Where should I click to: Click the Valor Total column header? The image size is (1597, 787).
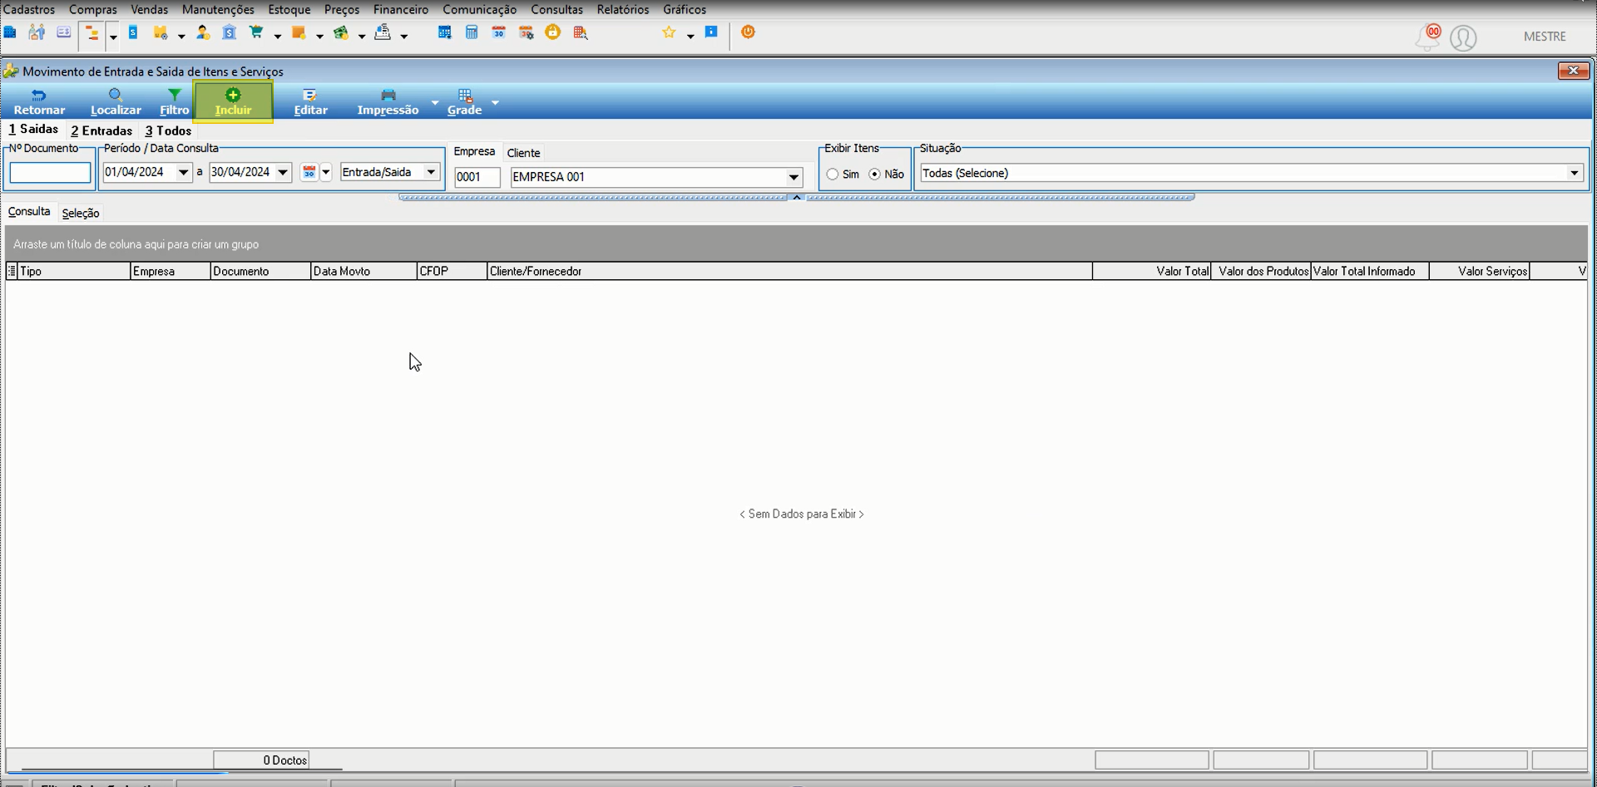pos(1151,271)
